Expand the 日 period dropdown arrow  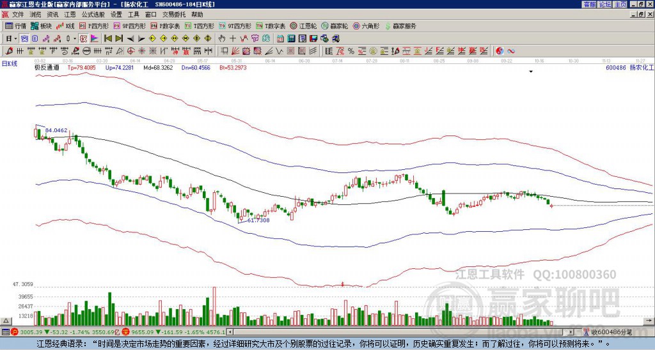coord(15,38)
